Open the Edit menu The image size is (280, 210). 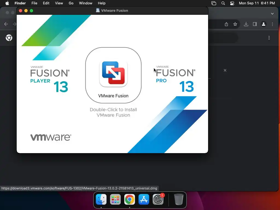click(46, 3)
